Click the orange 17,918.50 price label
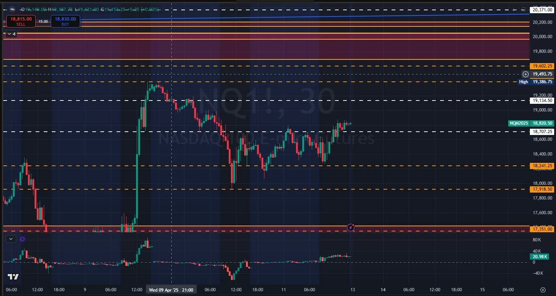The image size is (556, 296). [x=542, y=189]
